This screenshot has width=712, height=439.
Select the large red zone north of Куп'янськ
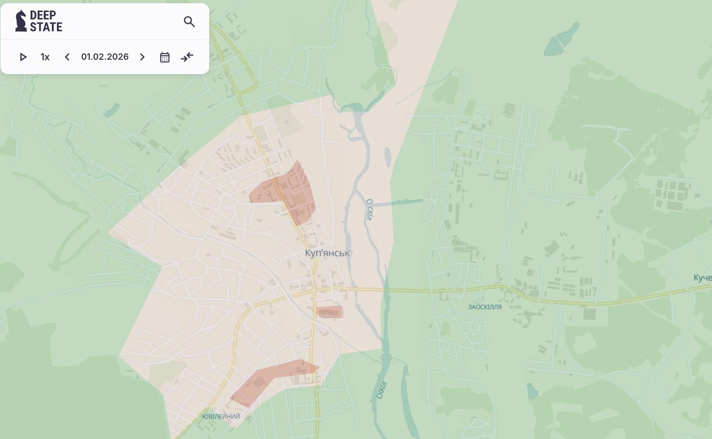coord(294,194)
